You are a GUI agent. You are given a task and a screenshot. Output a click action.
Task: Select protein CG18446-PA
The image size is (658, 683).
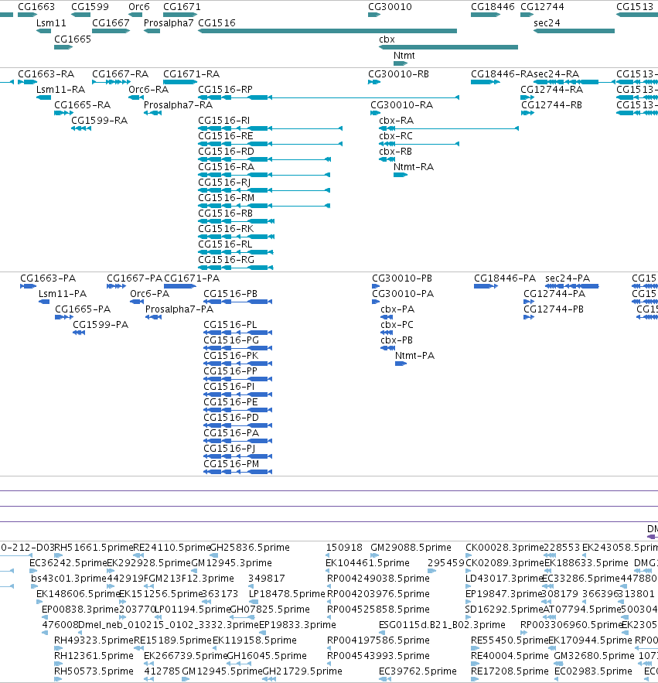pyautogui.click(x=486, y=286)
